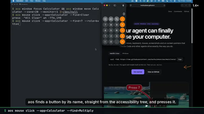
Task: Open the Edit menu
Action: [x=26, y=1]
